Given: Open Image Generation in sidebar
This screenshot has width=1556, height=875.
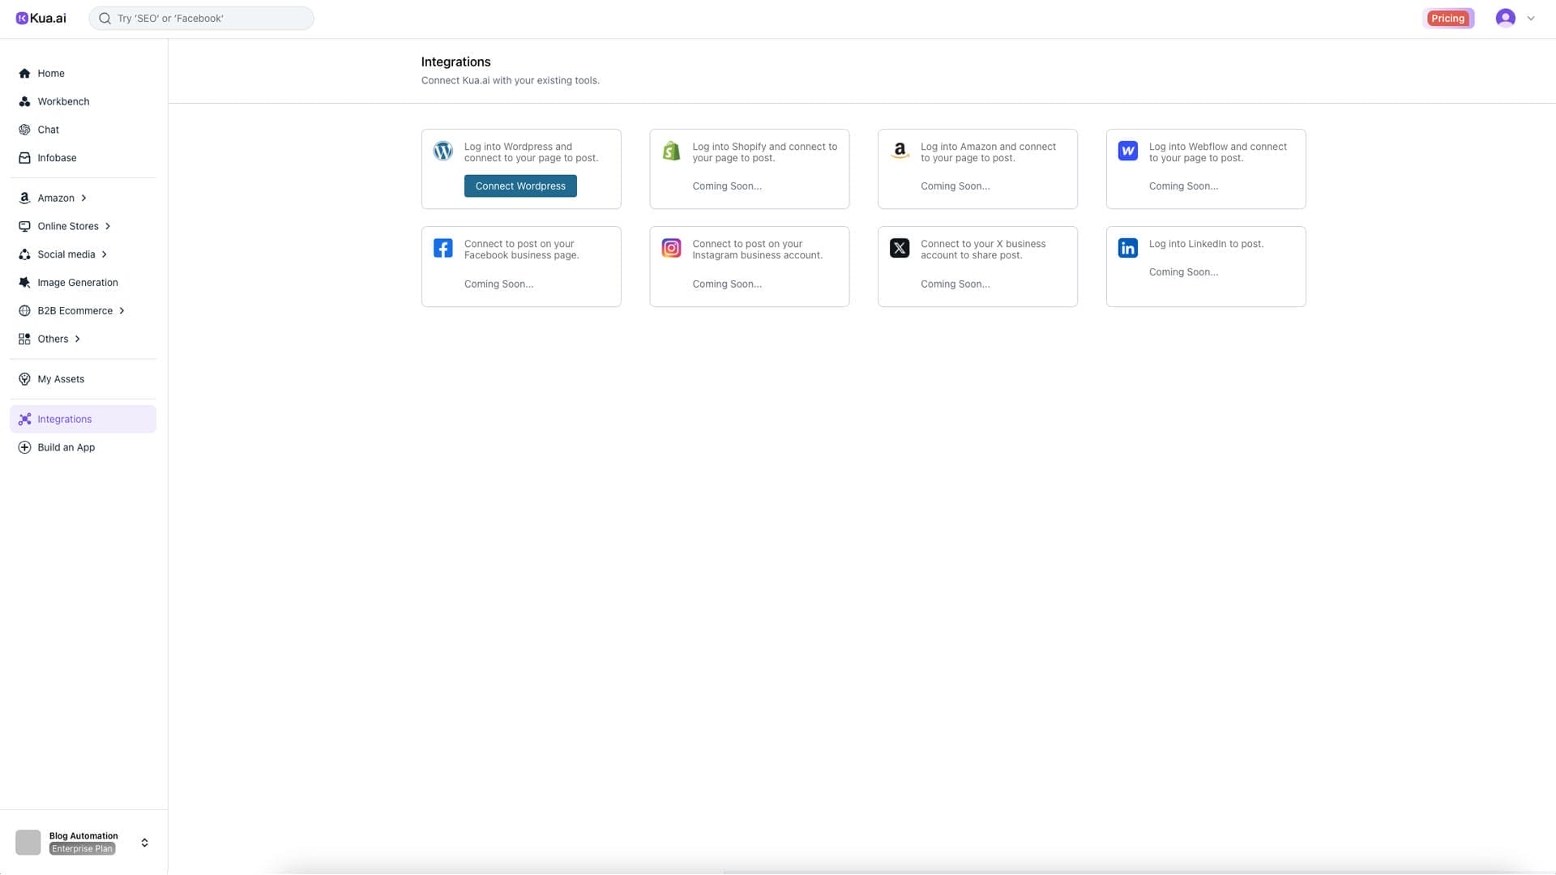Looking at the screenshot, I should 77,283.
